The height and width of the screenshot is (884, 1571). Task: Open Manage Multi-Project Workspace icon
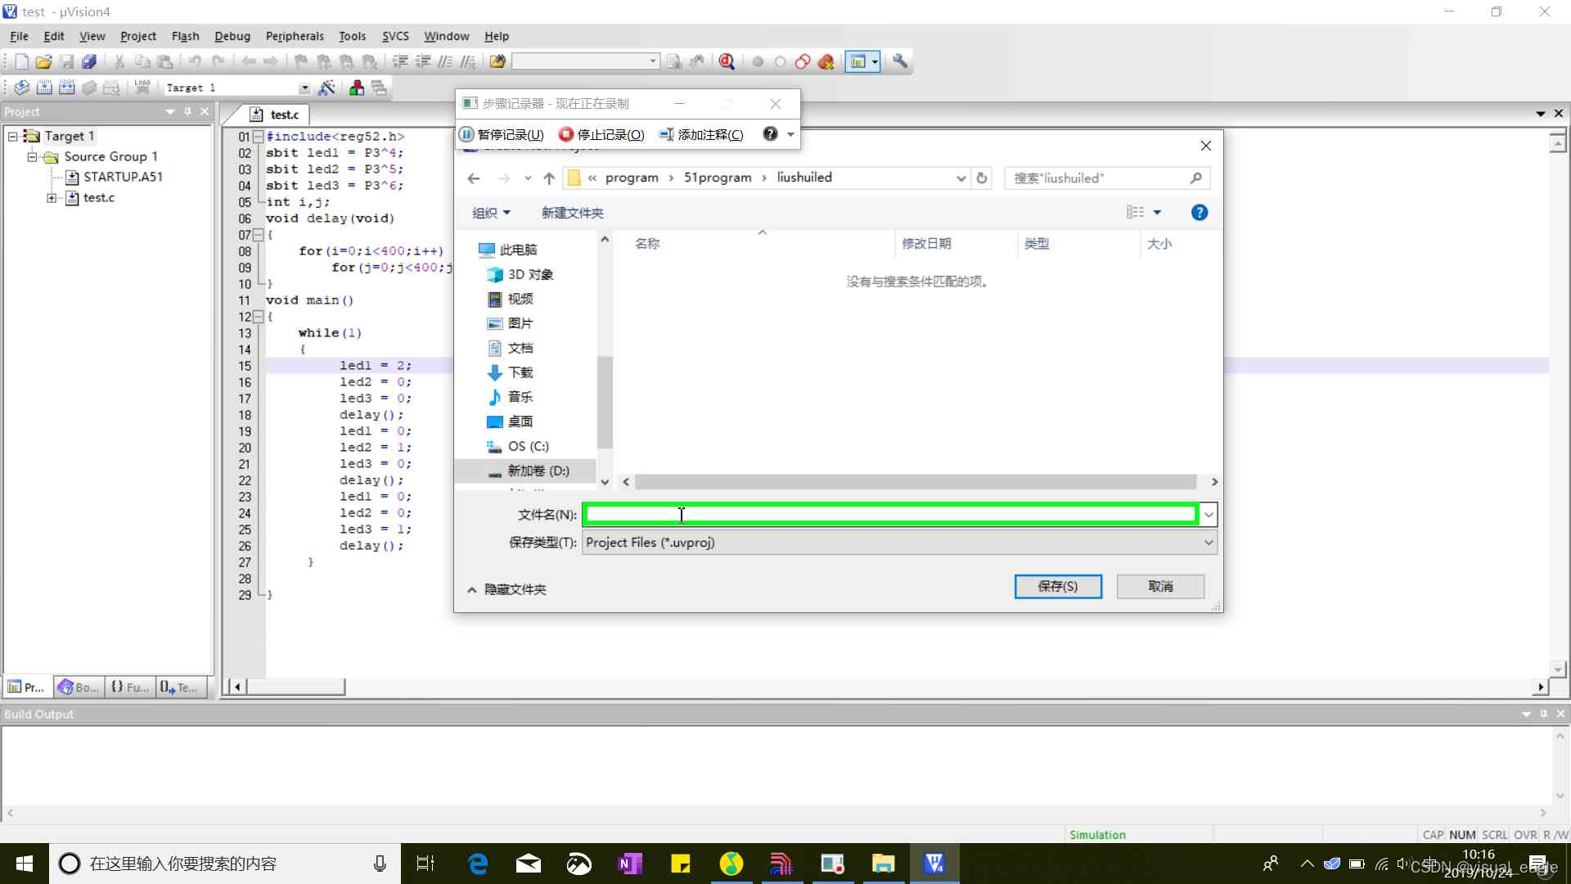[x=379, y=88]
